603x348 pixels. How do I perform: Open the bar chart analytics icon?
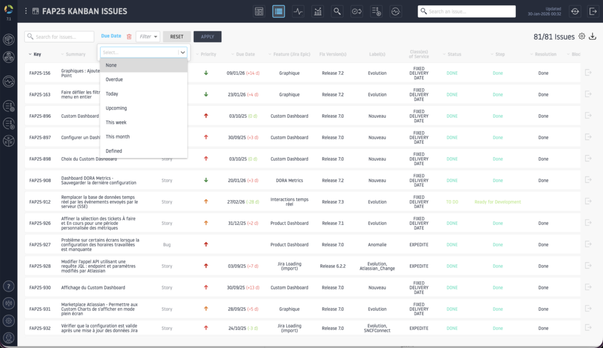coord(317,11)
